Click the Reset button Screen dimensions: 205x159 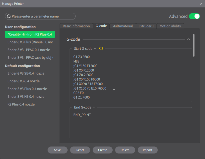[80, 150]
